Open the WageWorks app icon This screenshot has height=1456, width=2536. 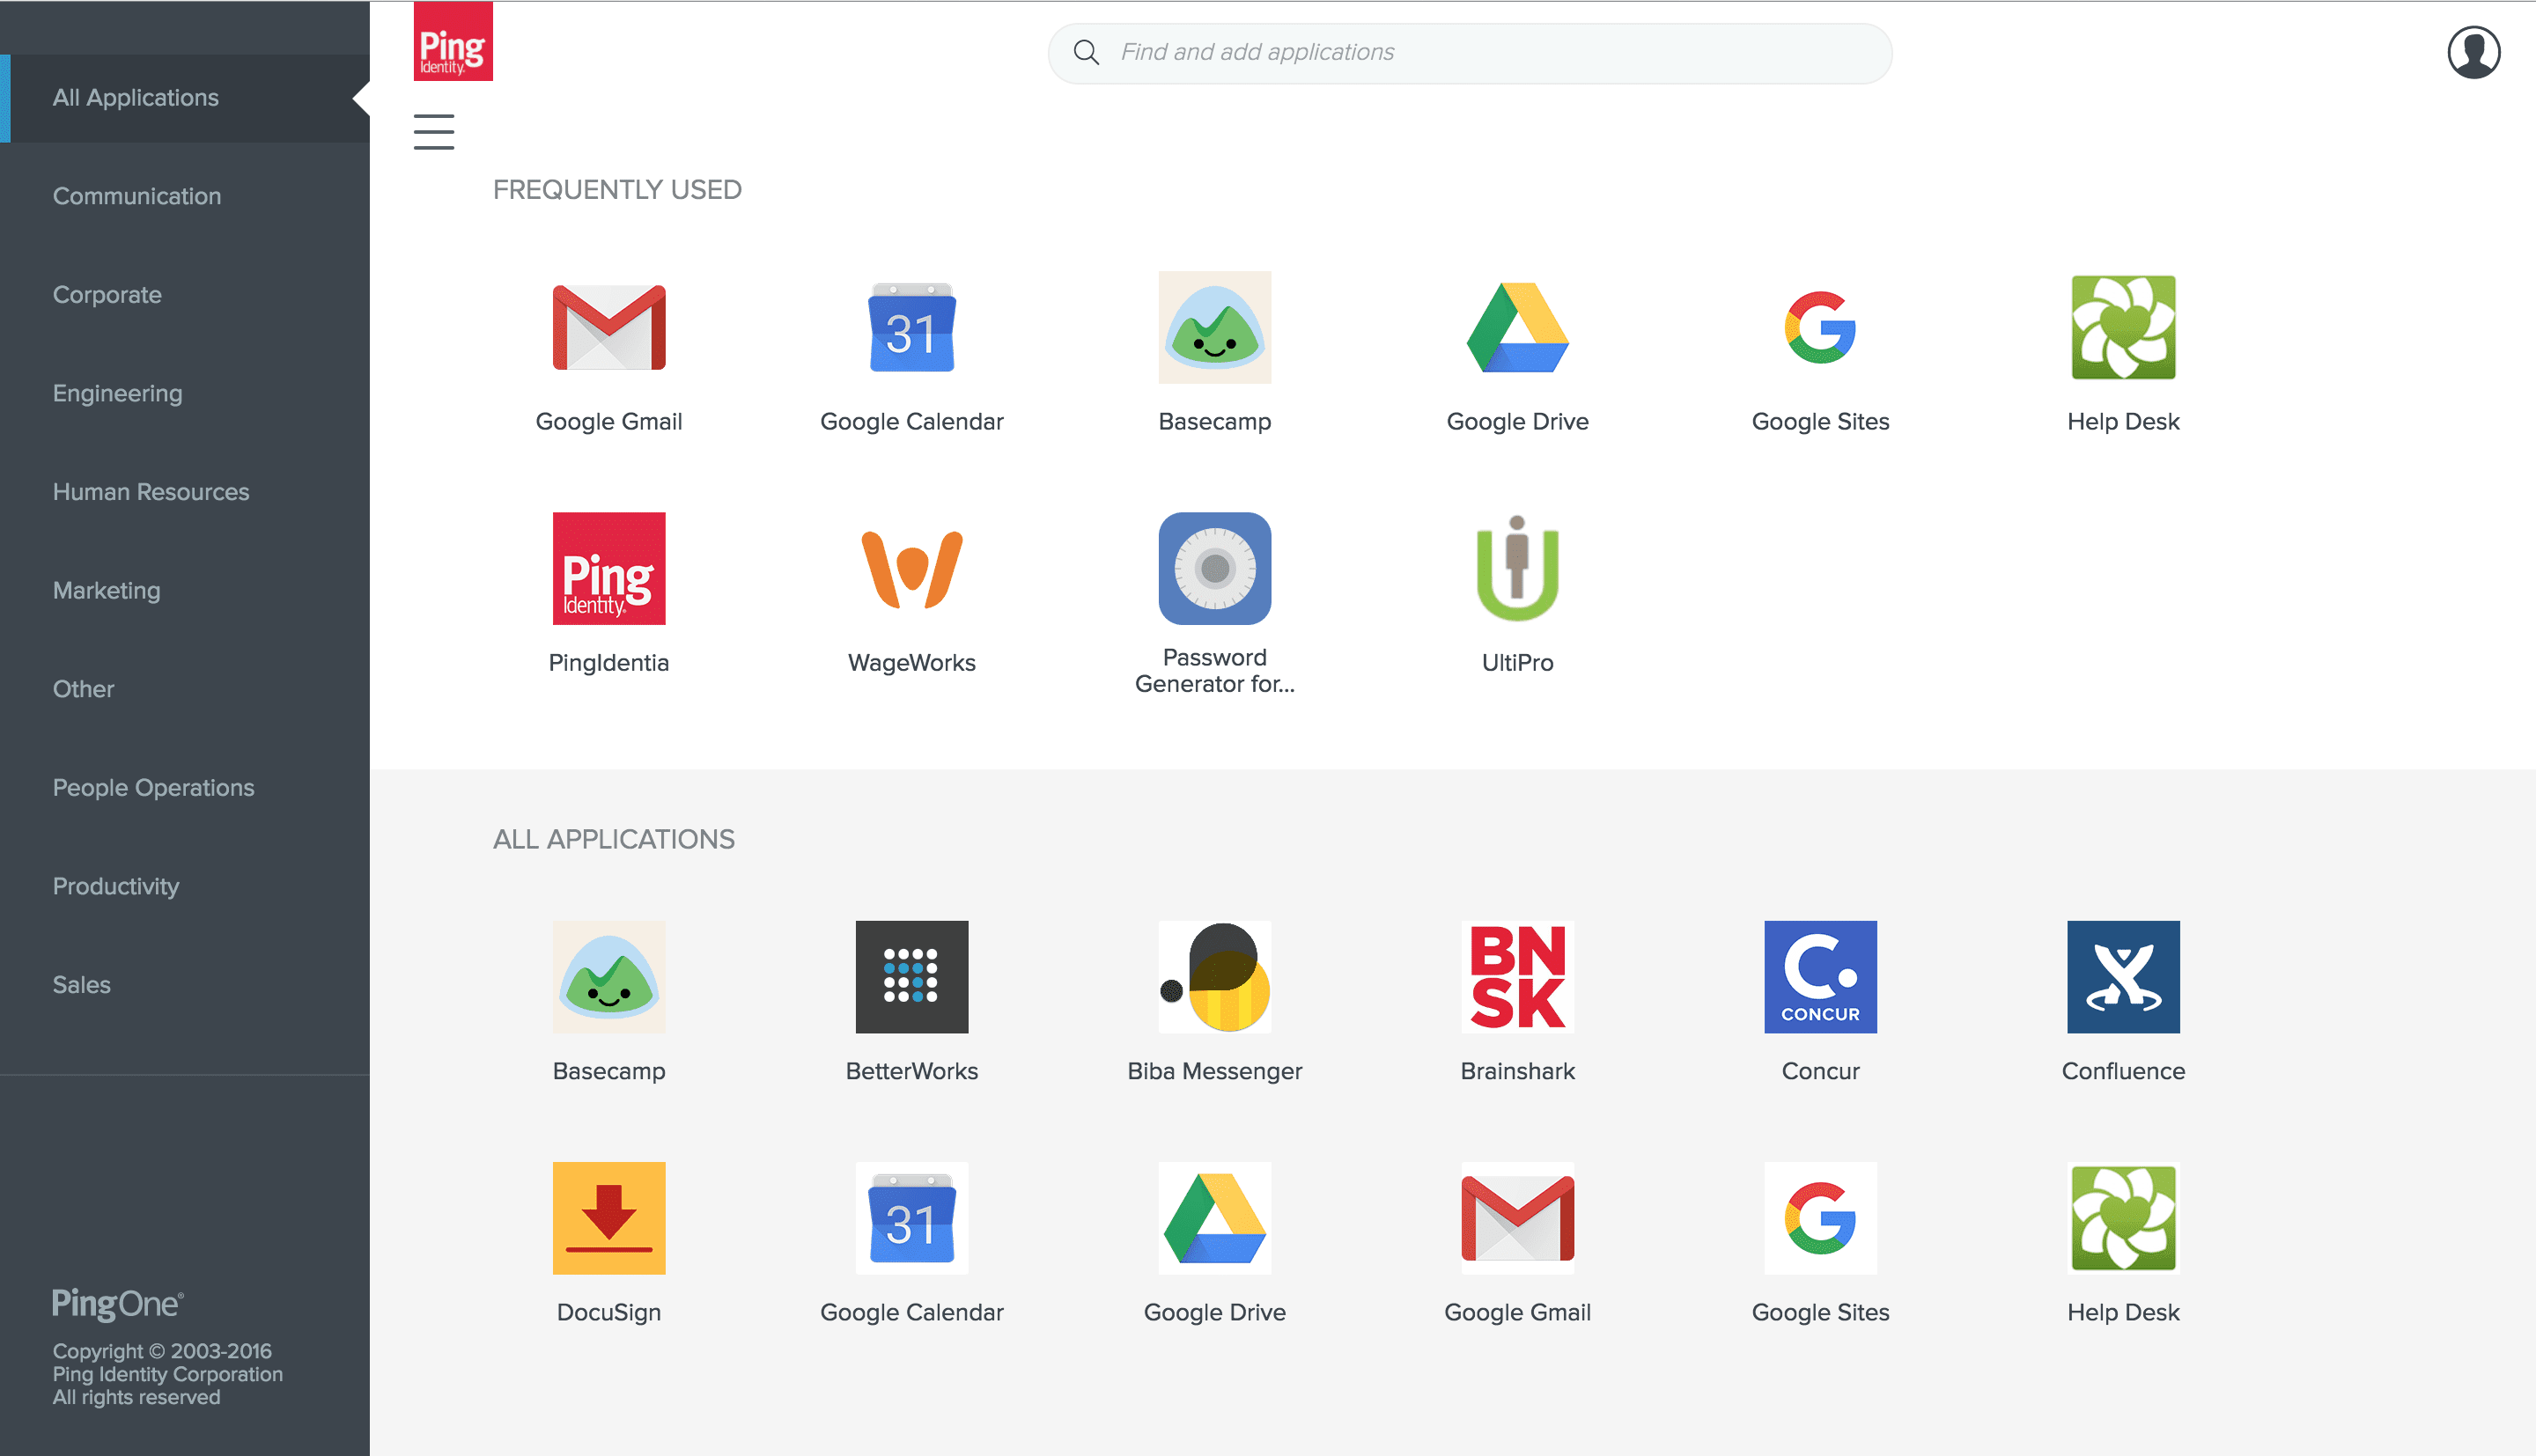click(x=911, y=569)
